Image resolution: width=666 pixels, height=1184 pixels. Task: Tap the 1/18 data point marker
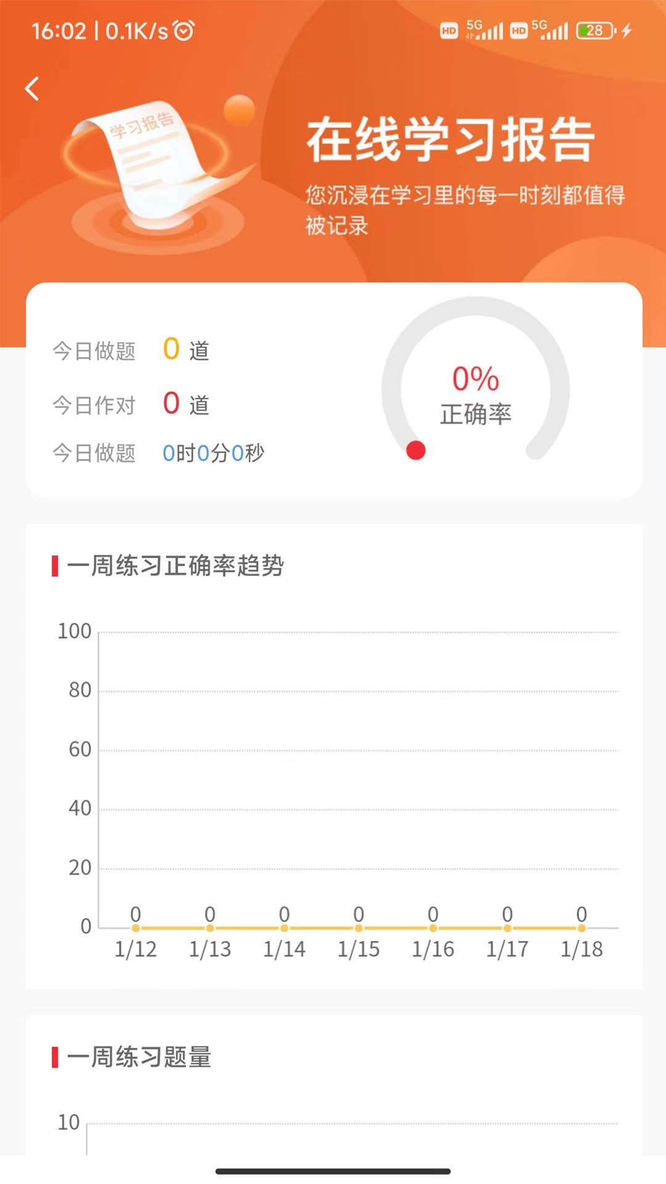coord(582,928)
